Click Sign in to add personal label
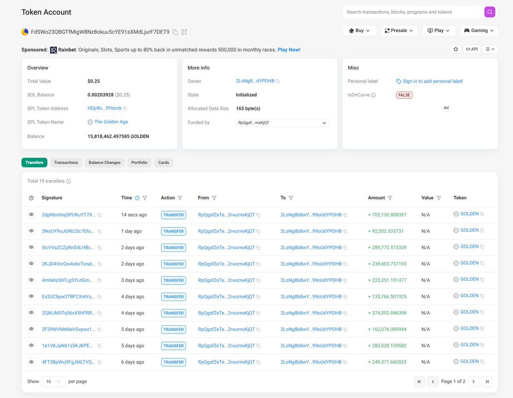The width and height of the screenshot is (513, 398). (430, 81)
